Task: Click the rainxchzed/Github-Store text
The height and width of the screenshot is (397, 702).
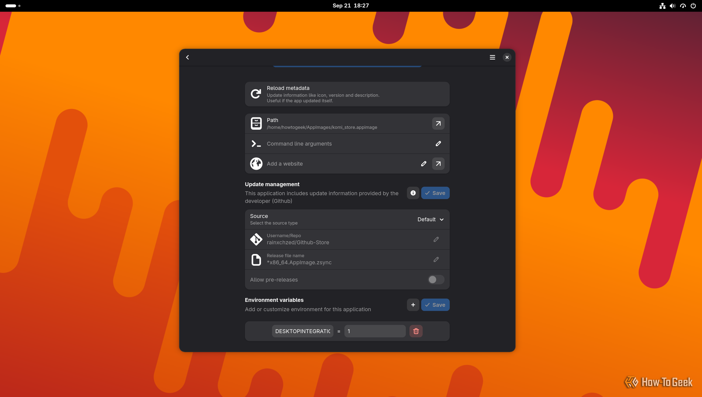Action: 298,242
